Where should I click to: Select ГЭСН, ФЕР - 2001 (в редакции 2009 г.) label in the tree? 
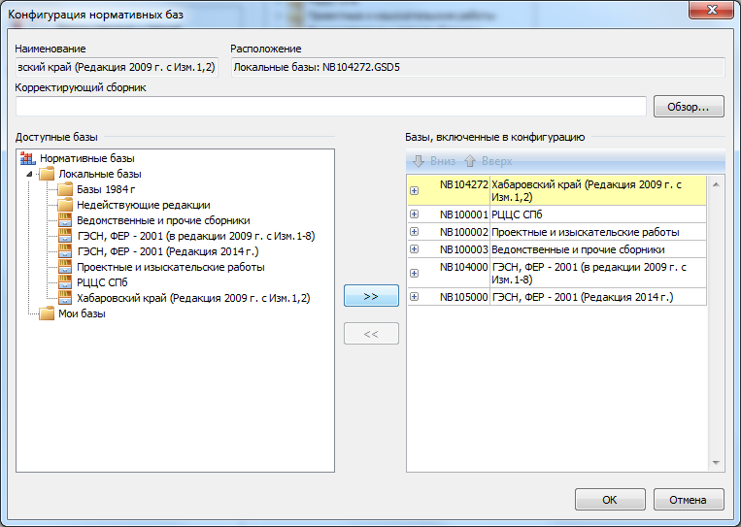195,236
